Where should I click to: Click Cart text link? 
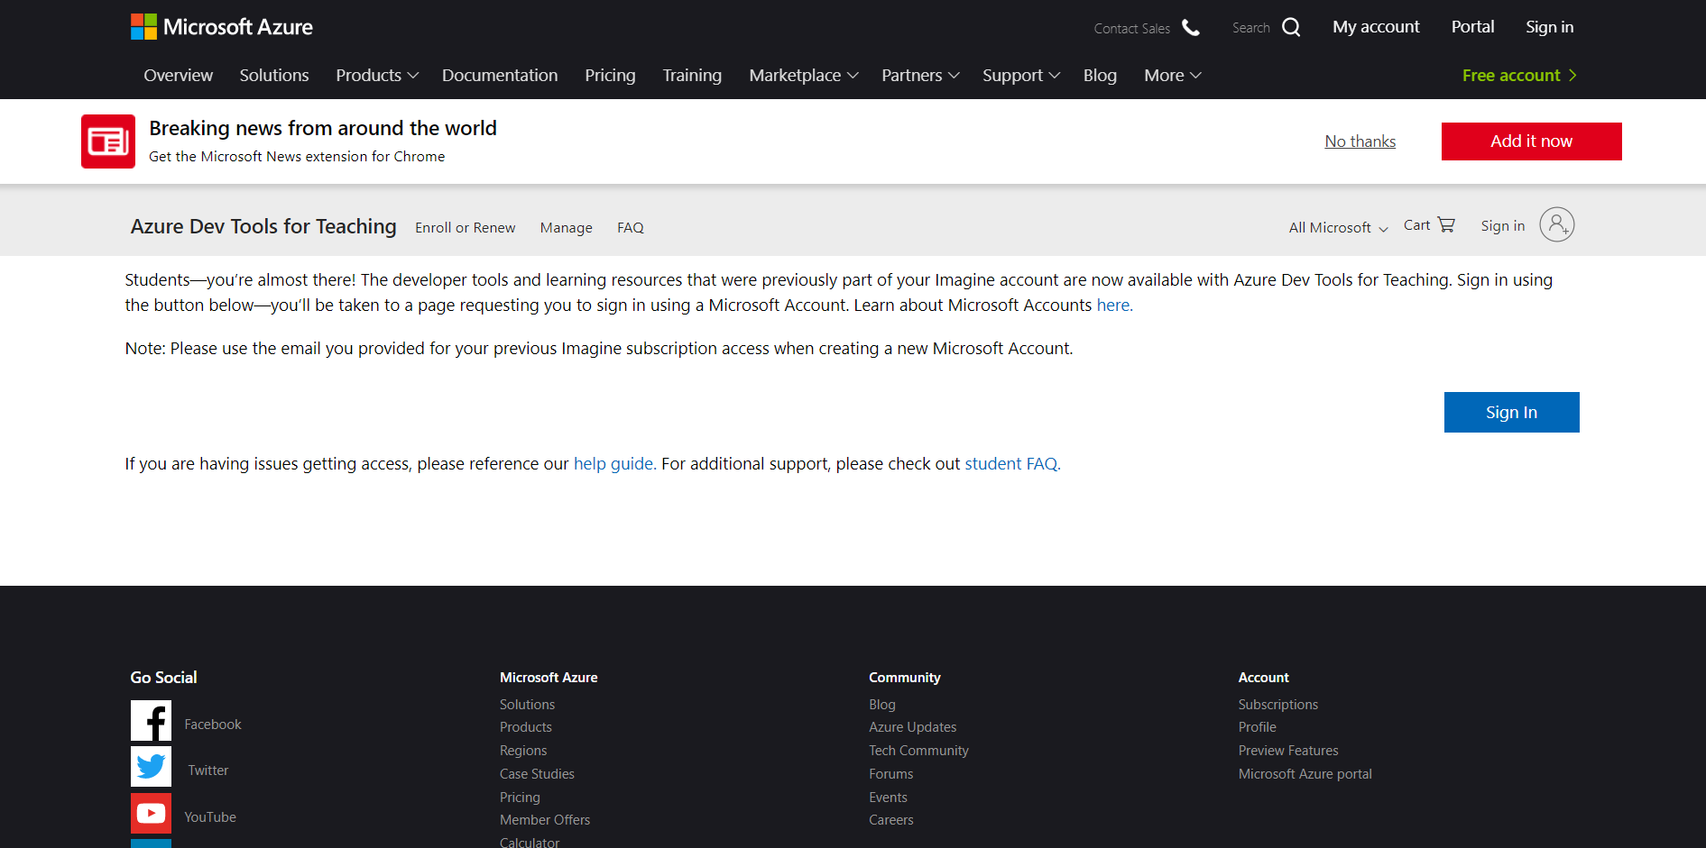[x=1416, y=225]
